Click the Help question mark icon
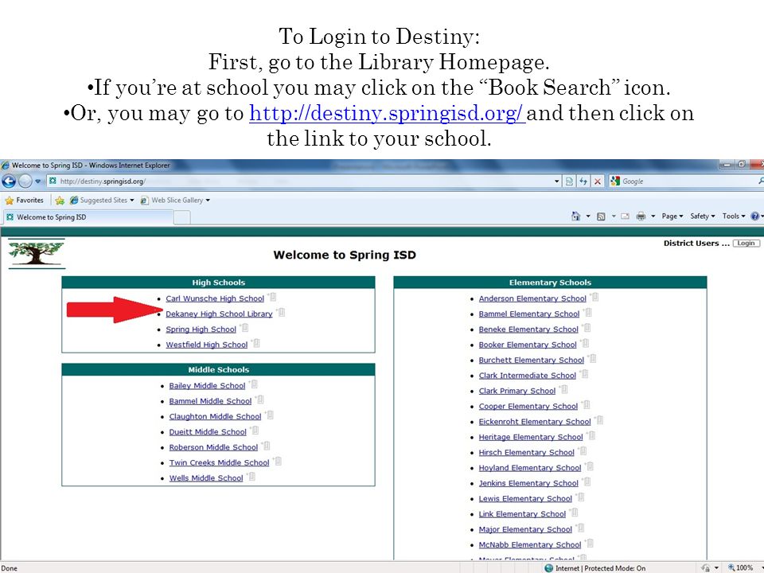Image resolution: width=764 pixels, height=573 pixels. coord(755,216)
